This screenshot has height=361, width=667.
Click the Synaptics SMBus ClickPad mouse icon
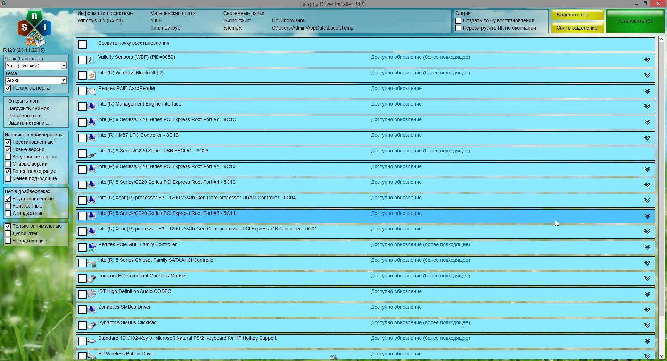(x=91, y=325)
